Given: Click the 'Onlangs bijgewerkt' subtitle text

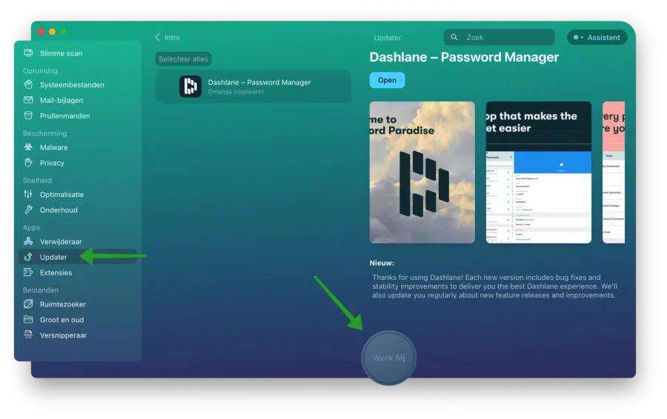Looking at the screenshot, I should coord(236,92).
